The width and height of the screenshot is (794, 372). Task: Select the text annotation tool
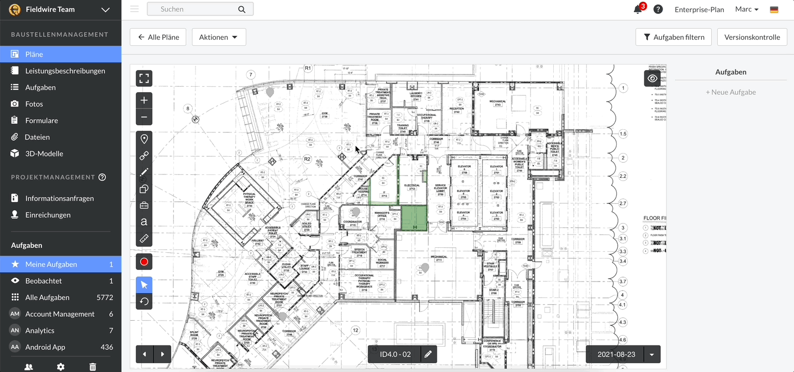coord(144,222)
